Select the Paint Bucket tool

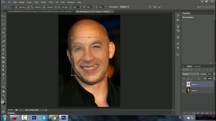(3, 62)
